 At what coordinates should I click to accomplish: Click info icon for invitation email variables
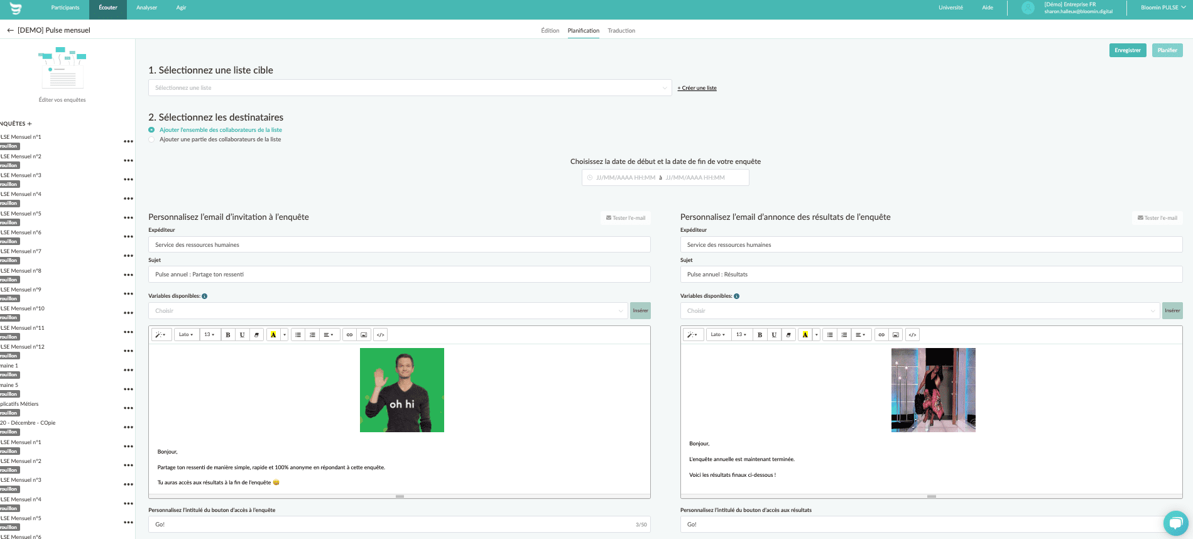point(205,296)
